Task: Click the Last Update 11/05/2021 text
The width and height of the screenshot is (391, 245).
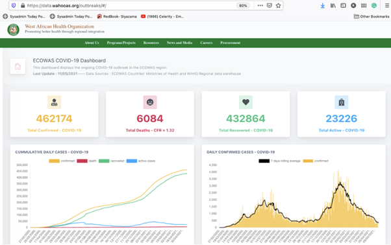Action: (x=55, y=74)
